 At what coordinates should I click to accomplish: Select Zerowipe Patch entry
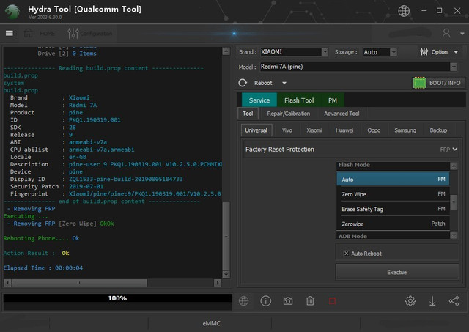click(393, 224)
